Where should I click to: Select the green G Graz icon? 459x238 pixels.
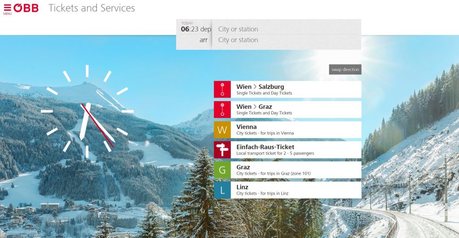tap(222, 170)
